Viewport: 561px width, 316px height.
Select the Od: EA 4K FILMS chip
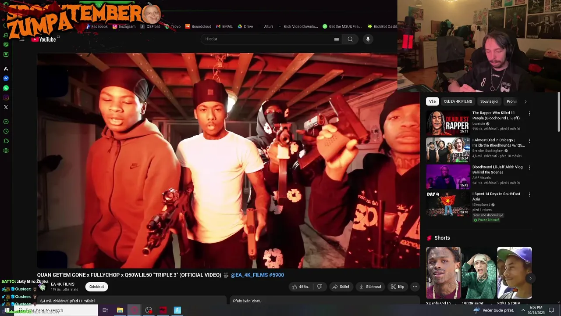point(458,101)
